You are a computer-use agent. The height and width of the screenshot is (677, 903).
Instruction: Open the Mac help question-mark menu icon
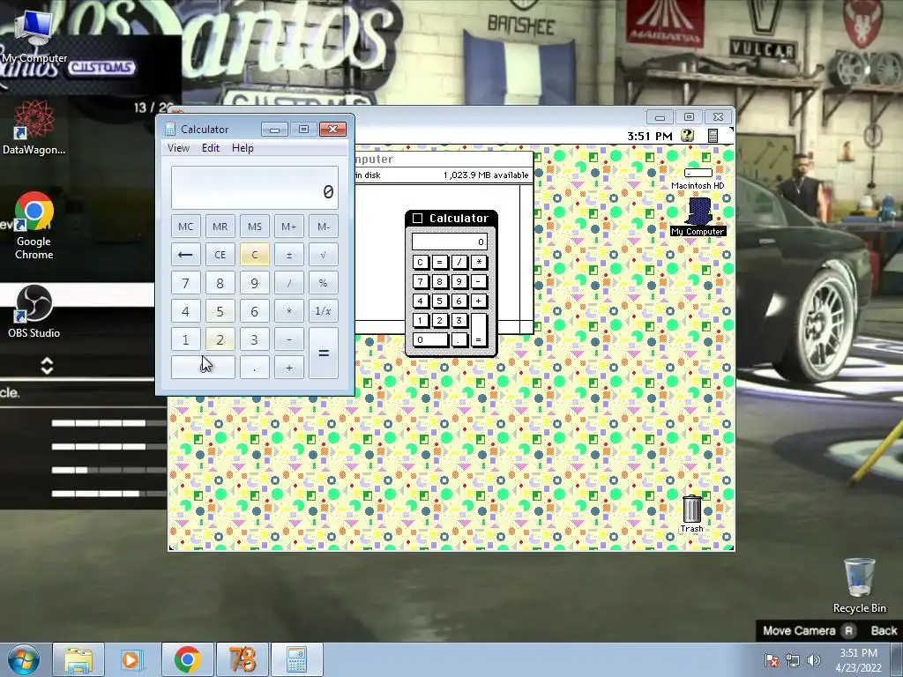687,136
